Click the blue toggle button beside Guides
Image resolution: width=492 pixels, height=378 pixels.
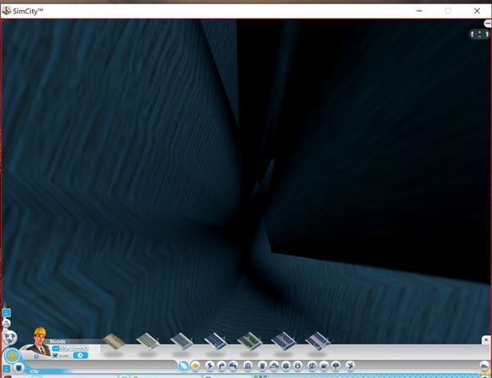[x=80, y=355]
